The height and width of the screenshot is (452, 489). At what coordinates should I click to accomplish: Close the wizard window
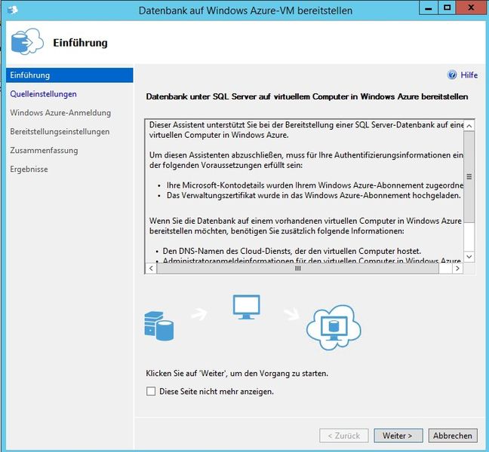tap(471, 8)
